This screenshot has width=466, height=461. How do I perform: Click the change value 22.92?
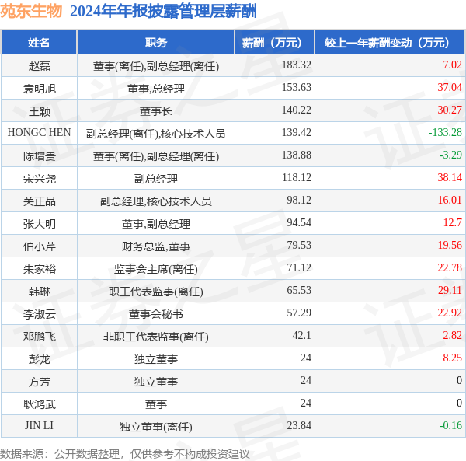(x=450, y=313)
